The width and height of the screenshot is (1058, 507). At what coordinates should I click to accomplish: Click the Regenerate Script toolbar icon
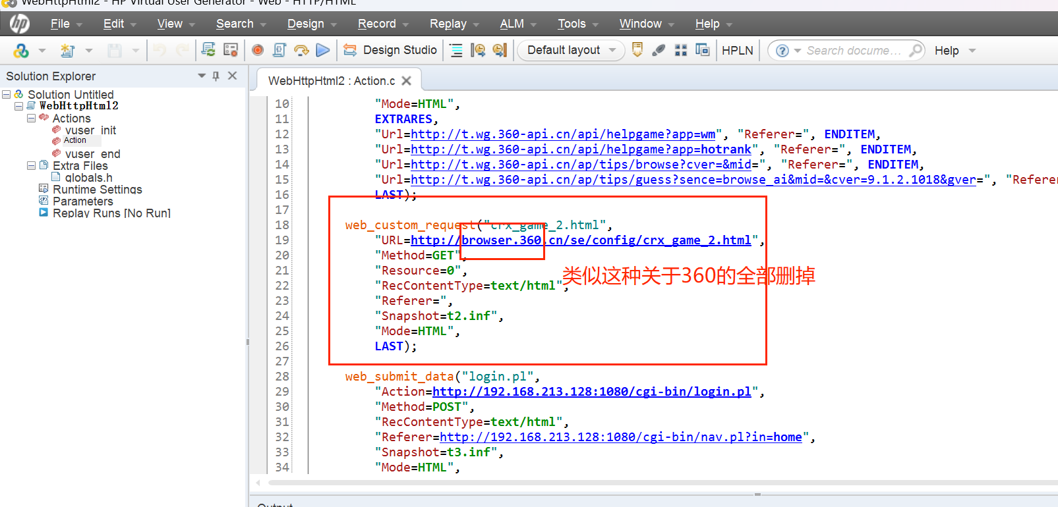click(x=208, y=50)
